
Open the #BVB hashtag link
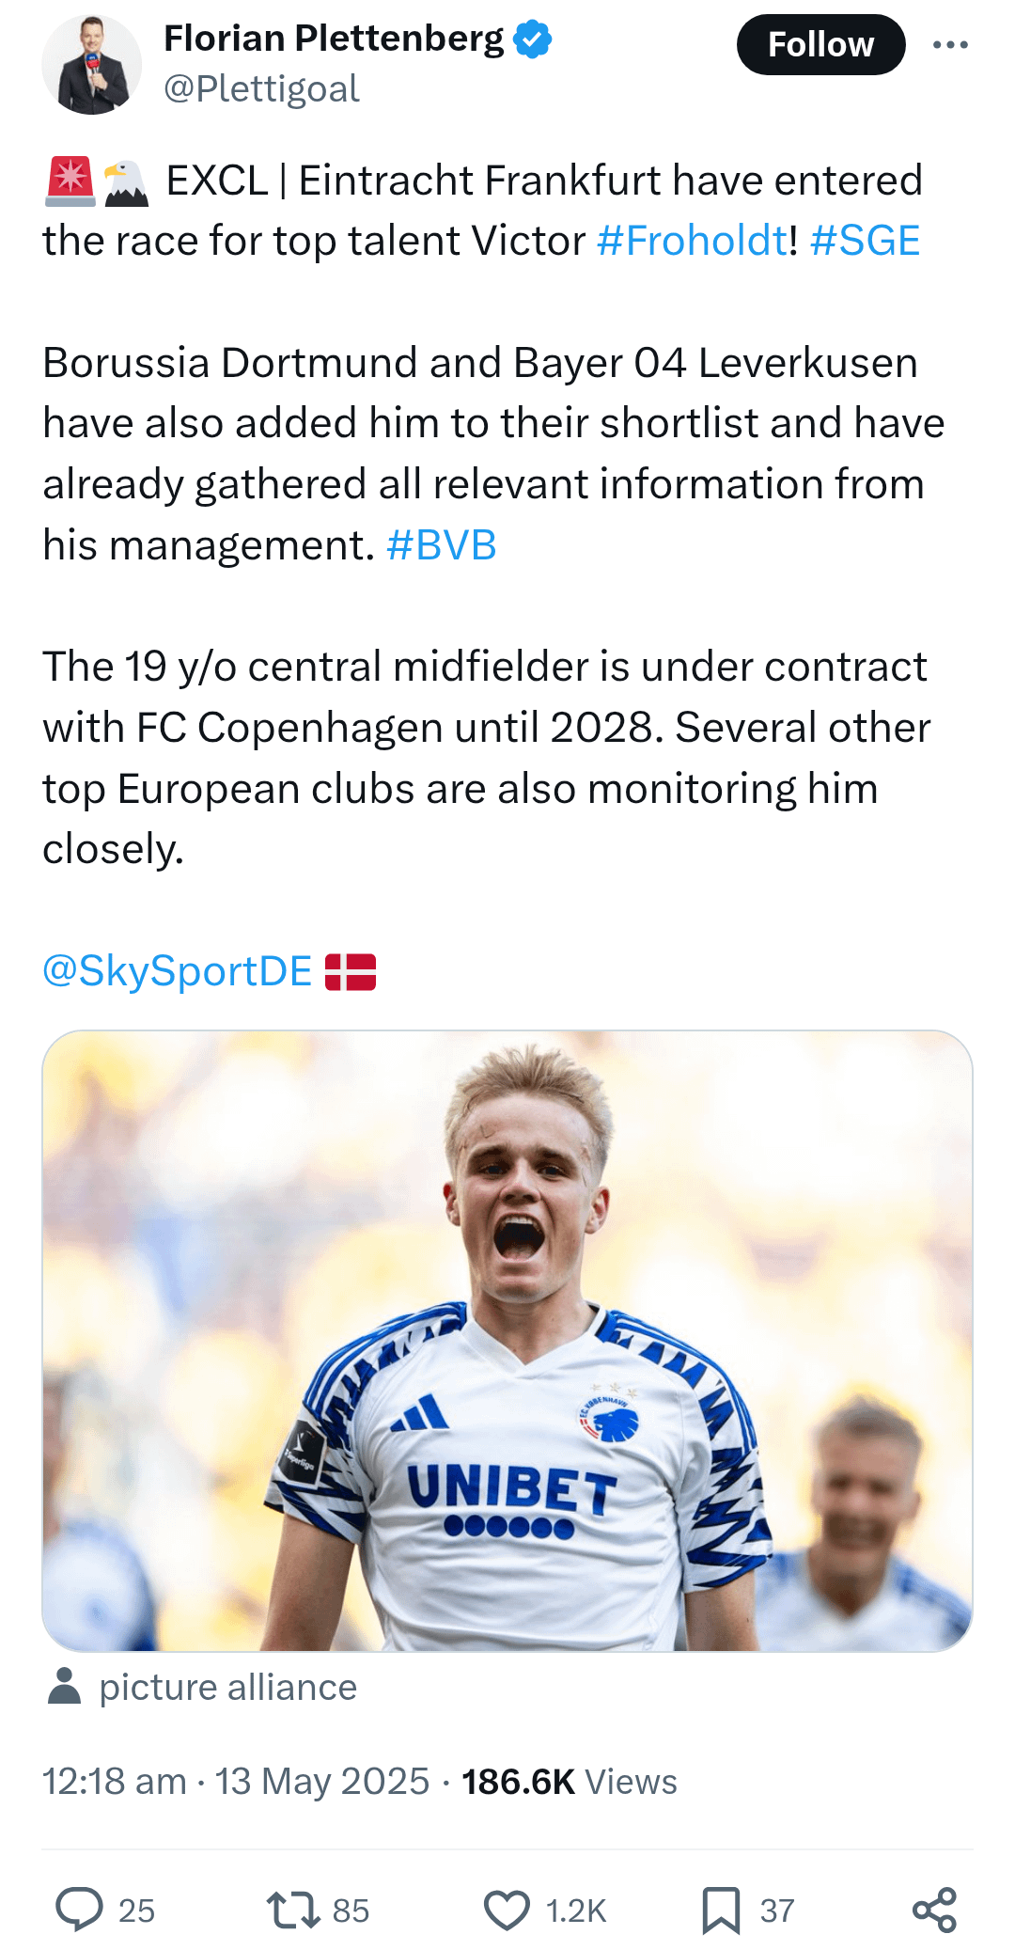441,545
